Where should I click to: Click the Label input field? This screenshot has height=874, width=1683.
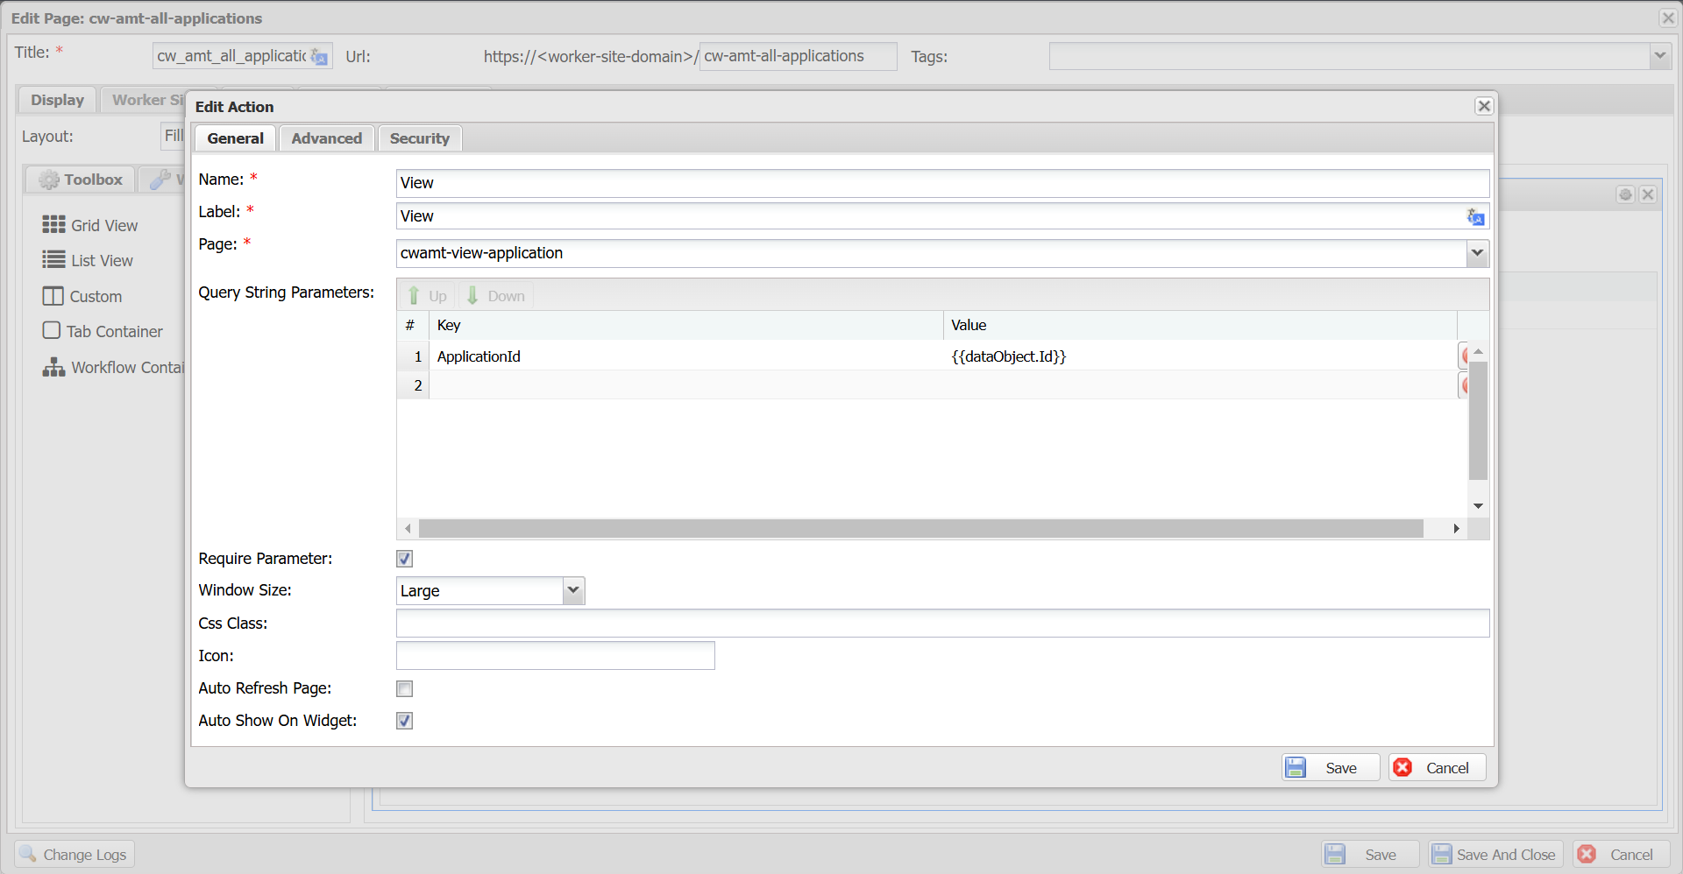click(x=931, y=216)
